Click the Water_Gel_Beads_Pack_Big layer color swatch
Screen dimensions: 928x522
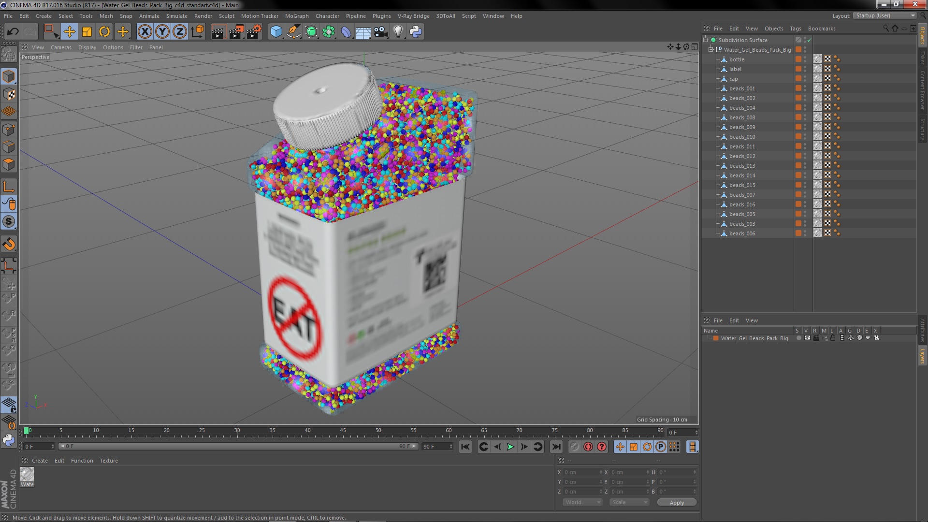(x=716, y=338)
